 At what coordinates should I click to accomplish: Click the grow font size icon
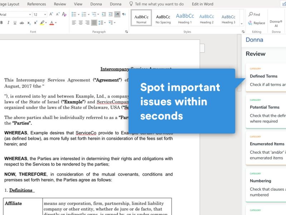pos(51,14)
